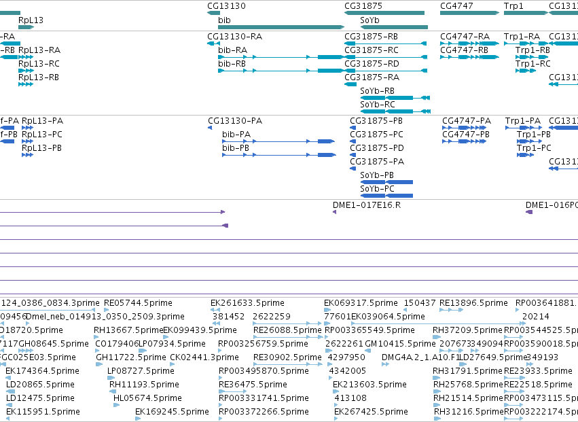Select the dark teal SoYb gene bar

coord(394,27)
